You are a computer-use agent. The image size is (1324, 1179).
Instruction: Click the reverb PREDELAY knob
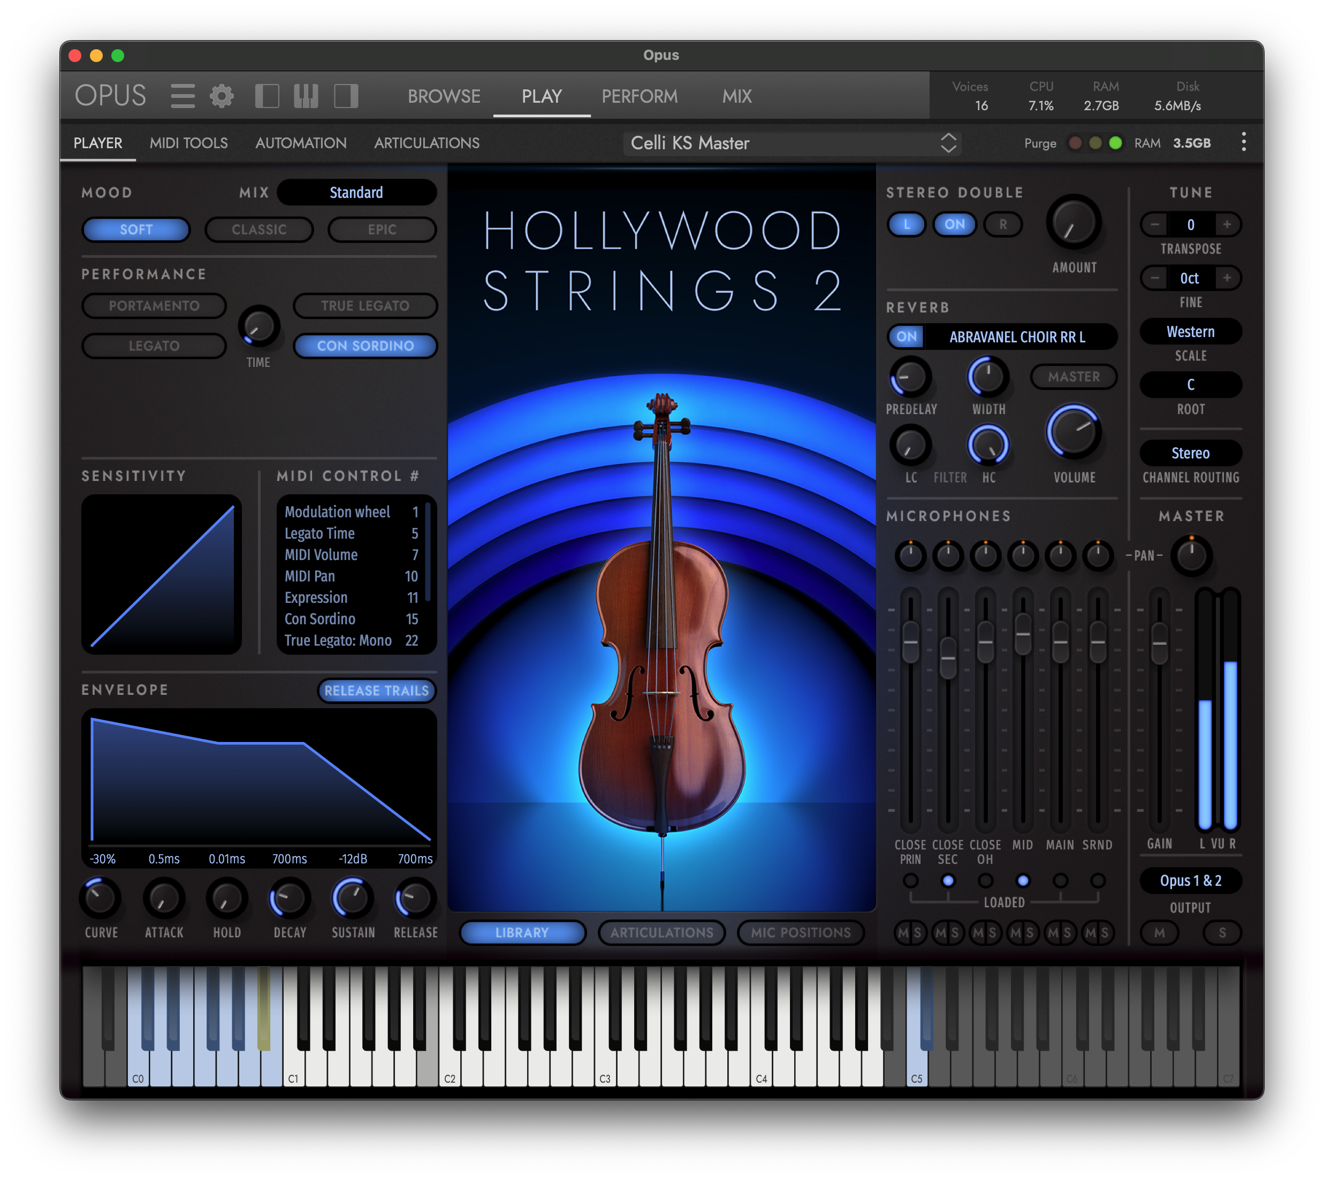click(910, 377)
